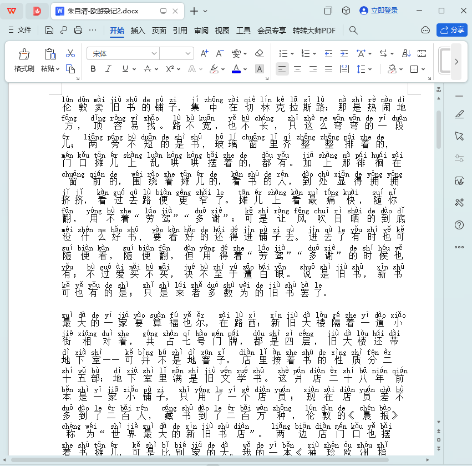The width and height of the screenshot is (472, 466).
Task: Open the 视图 (View) tab
Action: 222,31
